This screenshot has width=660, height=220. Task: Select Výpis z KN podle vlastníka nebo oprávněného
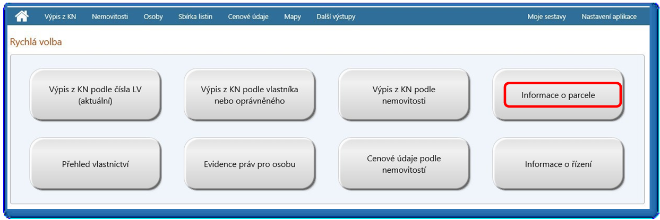[x=250, y=95]
